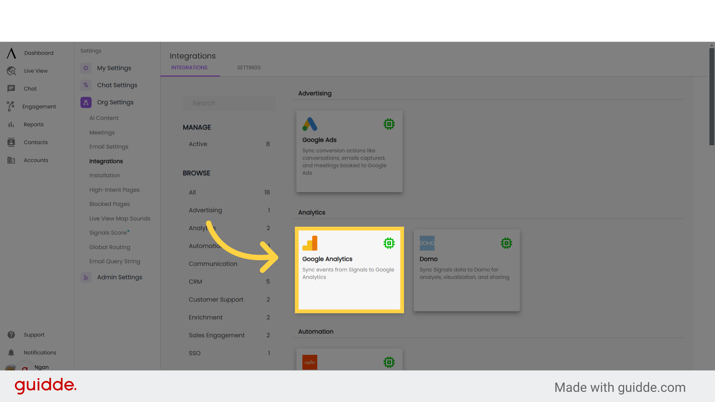Screen dimensions: 715x402
Task: Click Google Ads green chip status icon
Action: pyautogui.click(x=389, y=124)
